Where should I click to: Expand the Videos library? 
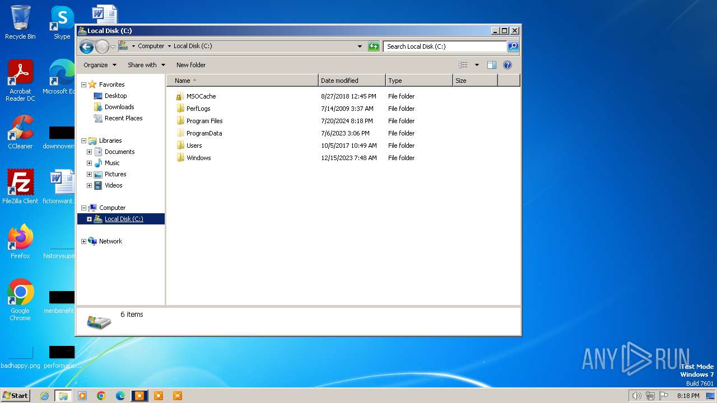(89, 185)
